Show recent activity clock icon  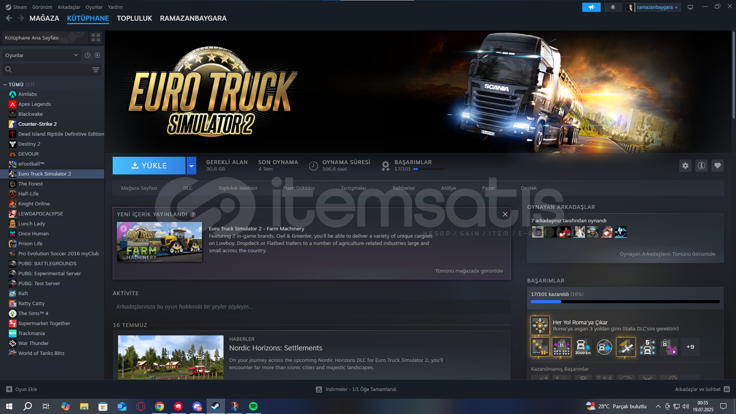click(87, 55)
